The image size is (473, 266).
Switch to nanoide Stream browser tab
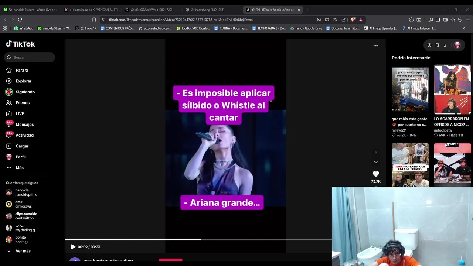click(30, 10)
